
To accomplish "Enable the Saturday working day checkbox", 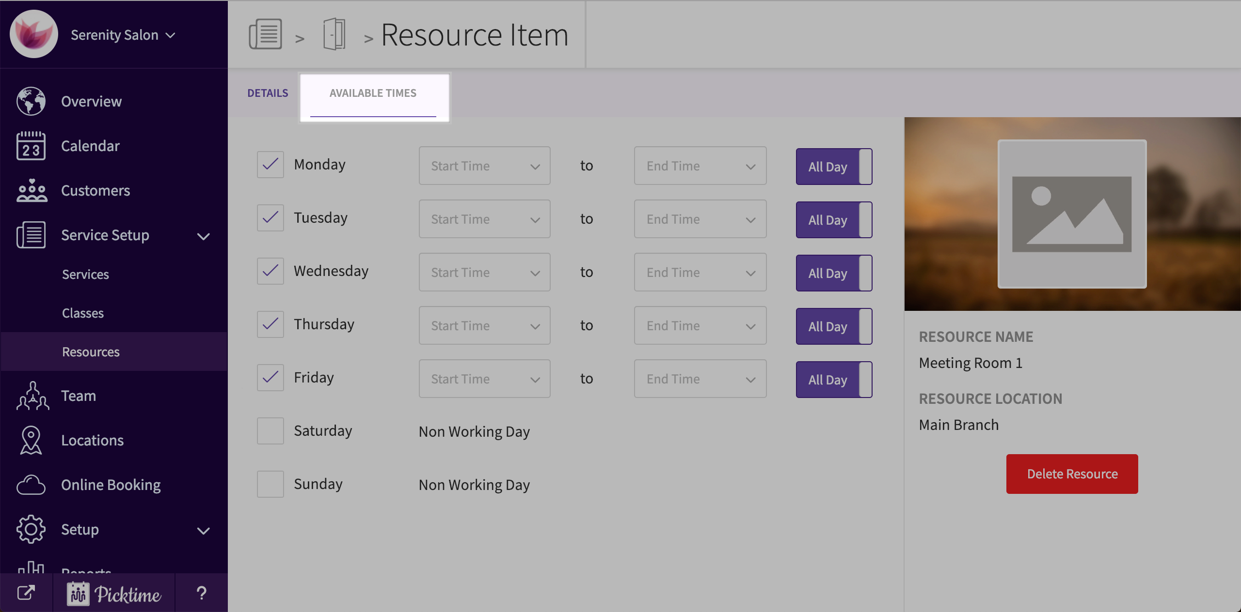I will click(x=270, y=431).
